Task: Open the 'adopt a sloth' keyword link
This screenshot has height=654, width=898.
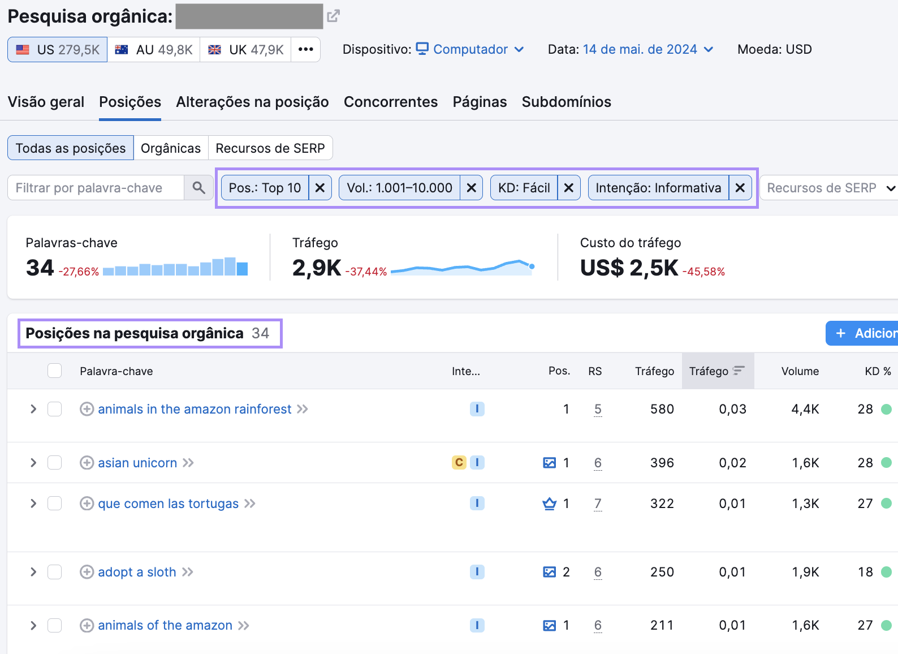Action: pos(137,572)
